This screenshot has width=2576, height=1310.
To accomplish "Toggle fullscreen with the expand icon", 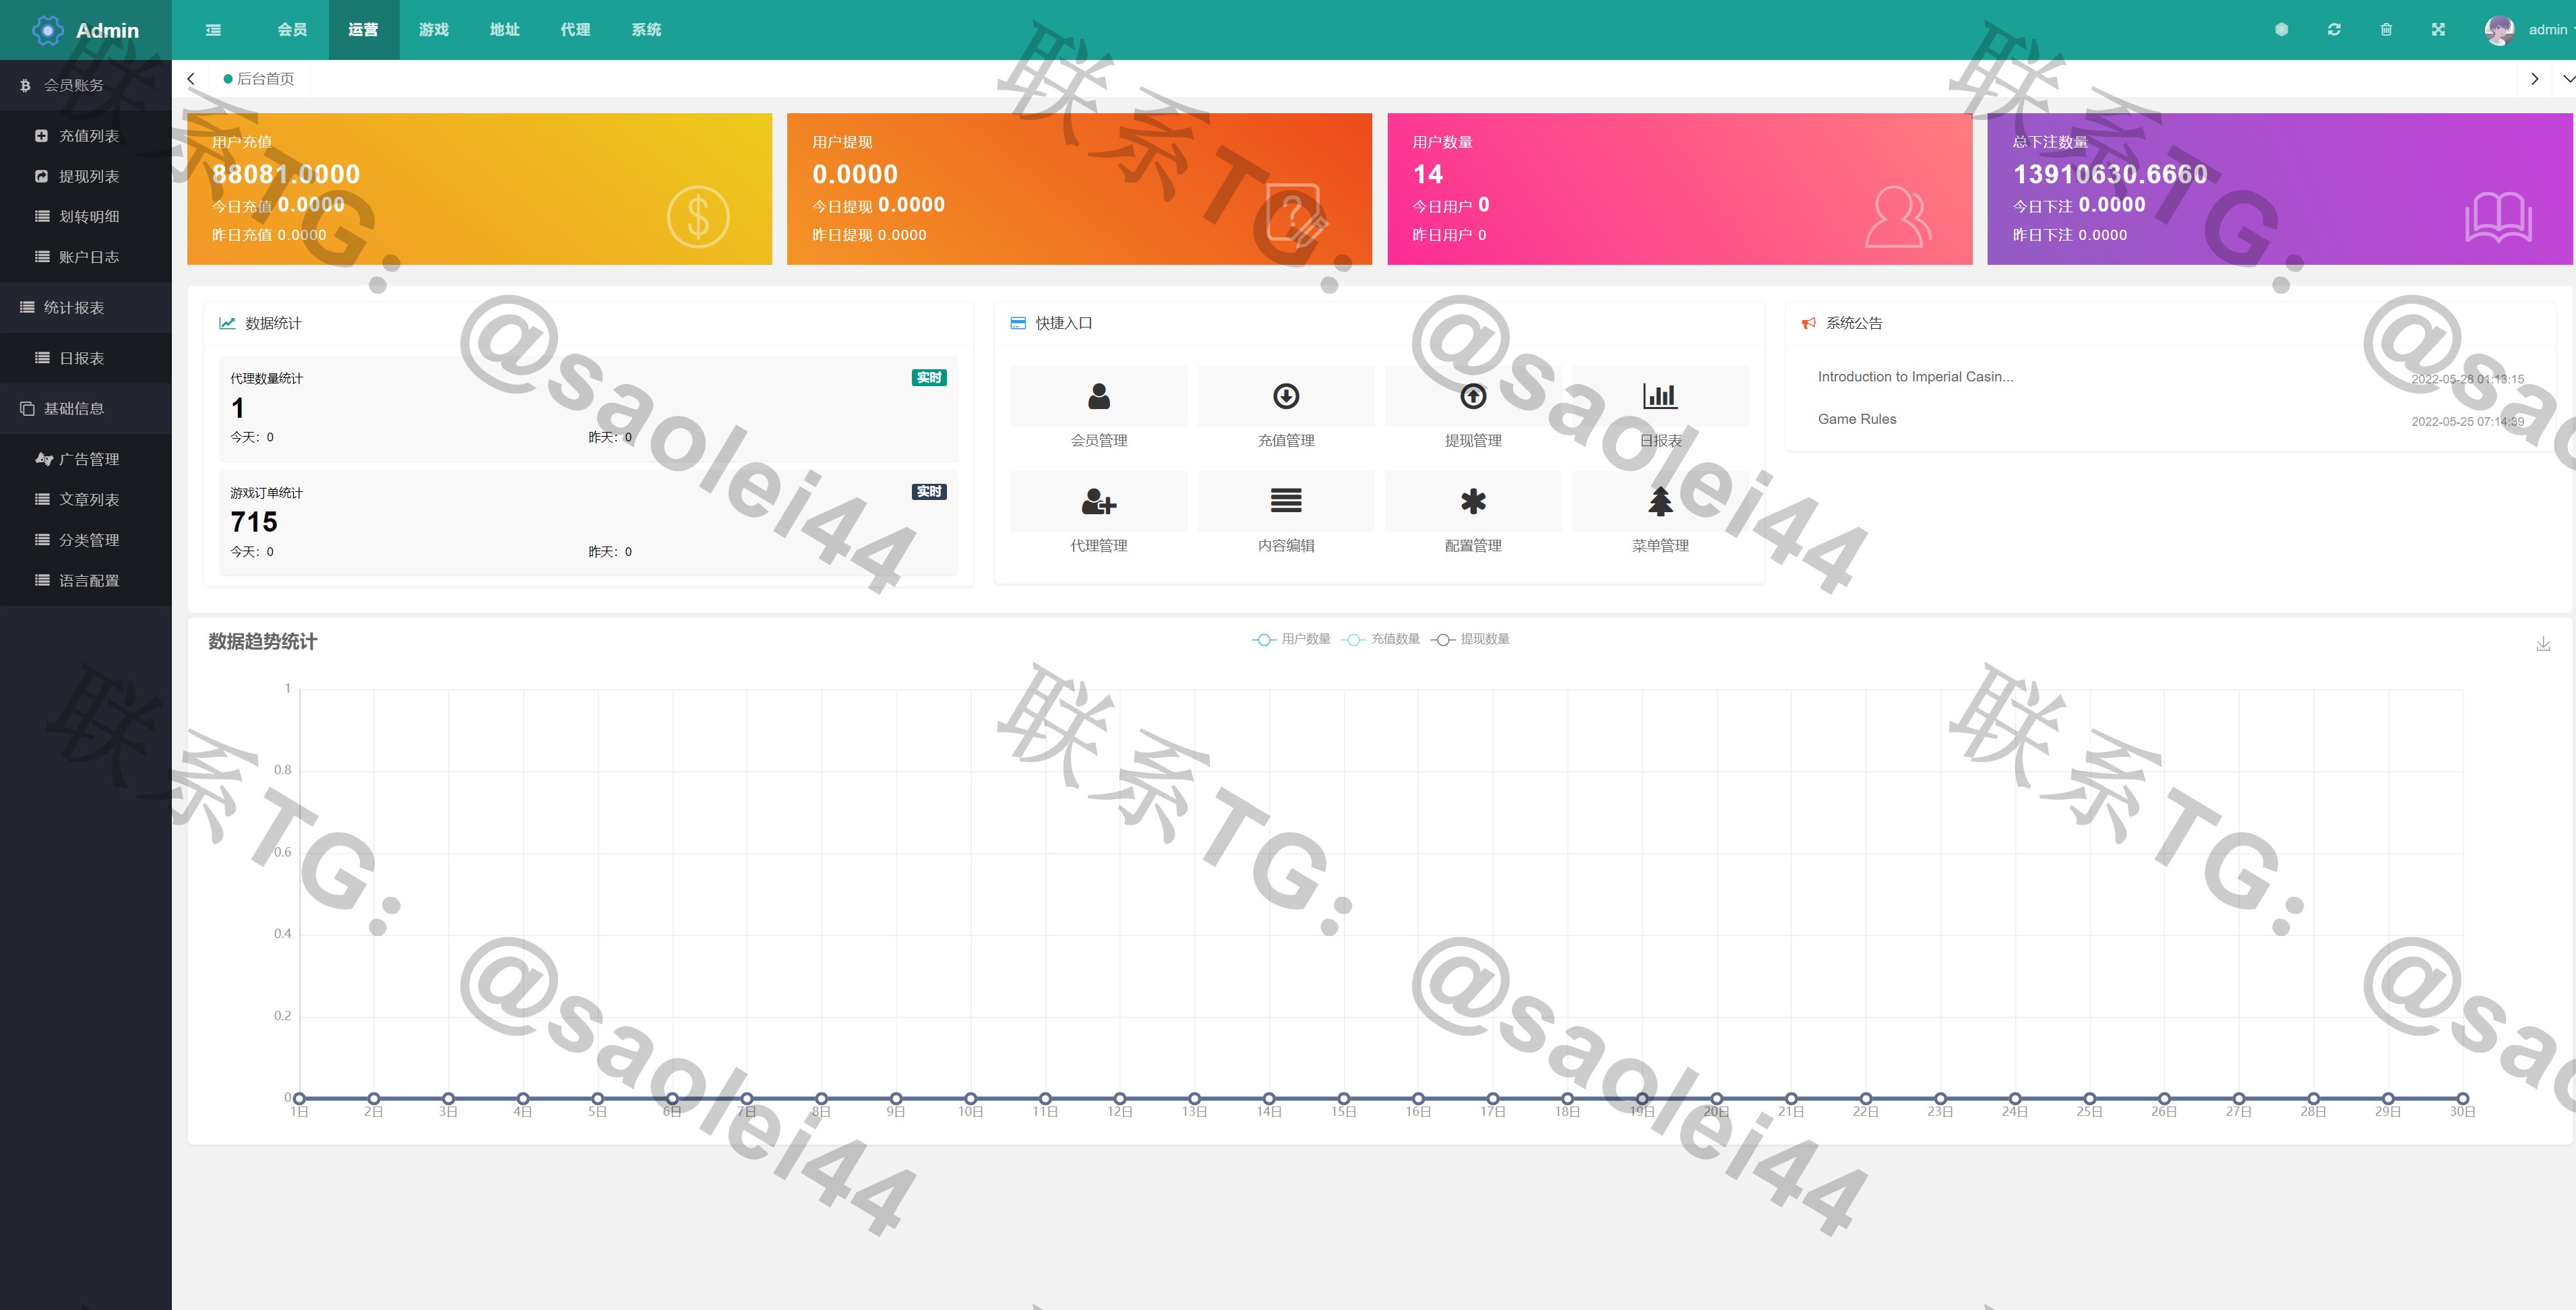I will click(x=2438, y=30).
